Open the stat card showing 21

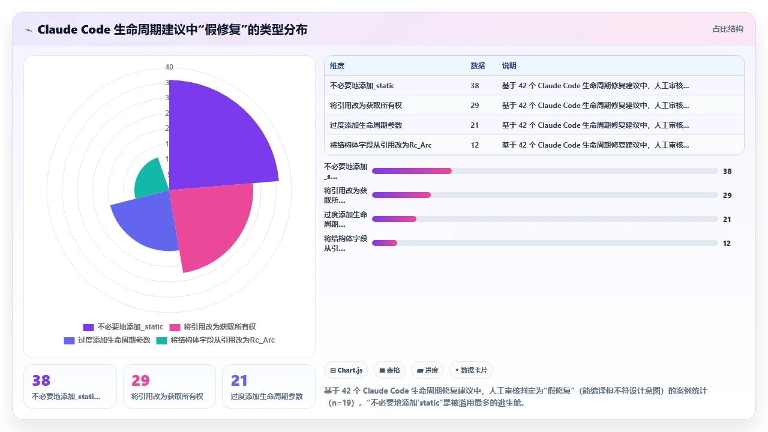[269, 386]
